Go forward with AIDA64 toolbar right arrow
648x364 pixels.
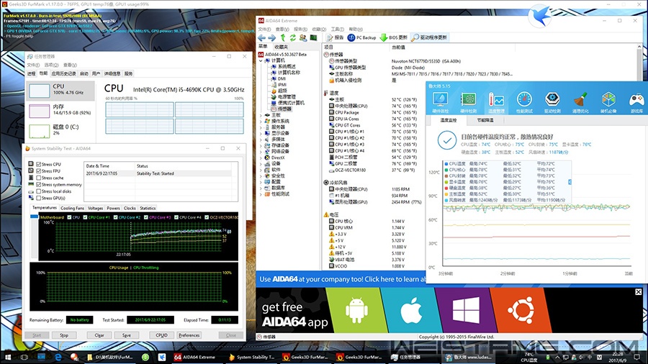tap(272, 37)
